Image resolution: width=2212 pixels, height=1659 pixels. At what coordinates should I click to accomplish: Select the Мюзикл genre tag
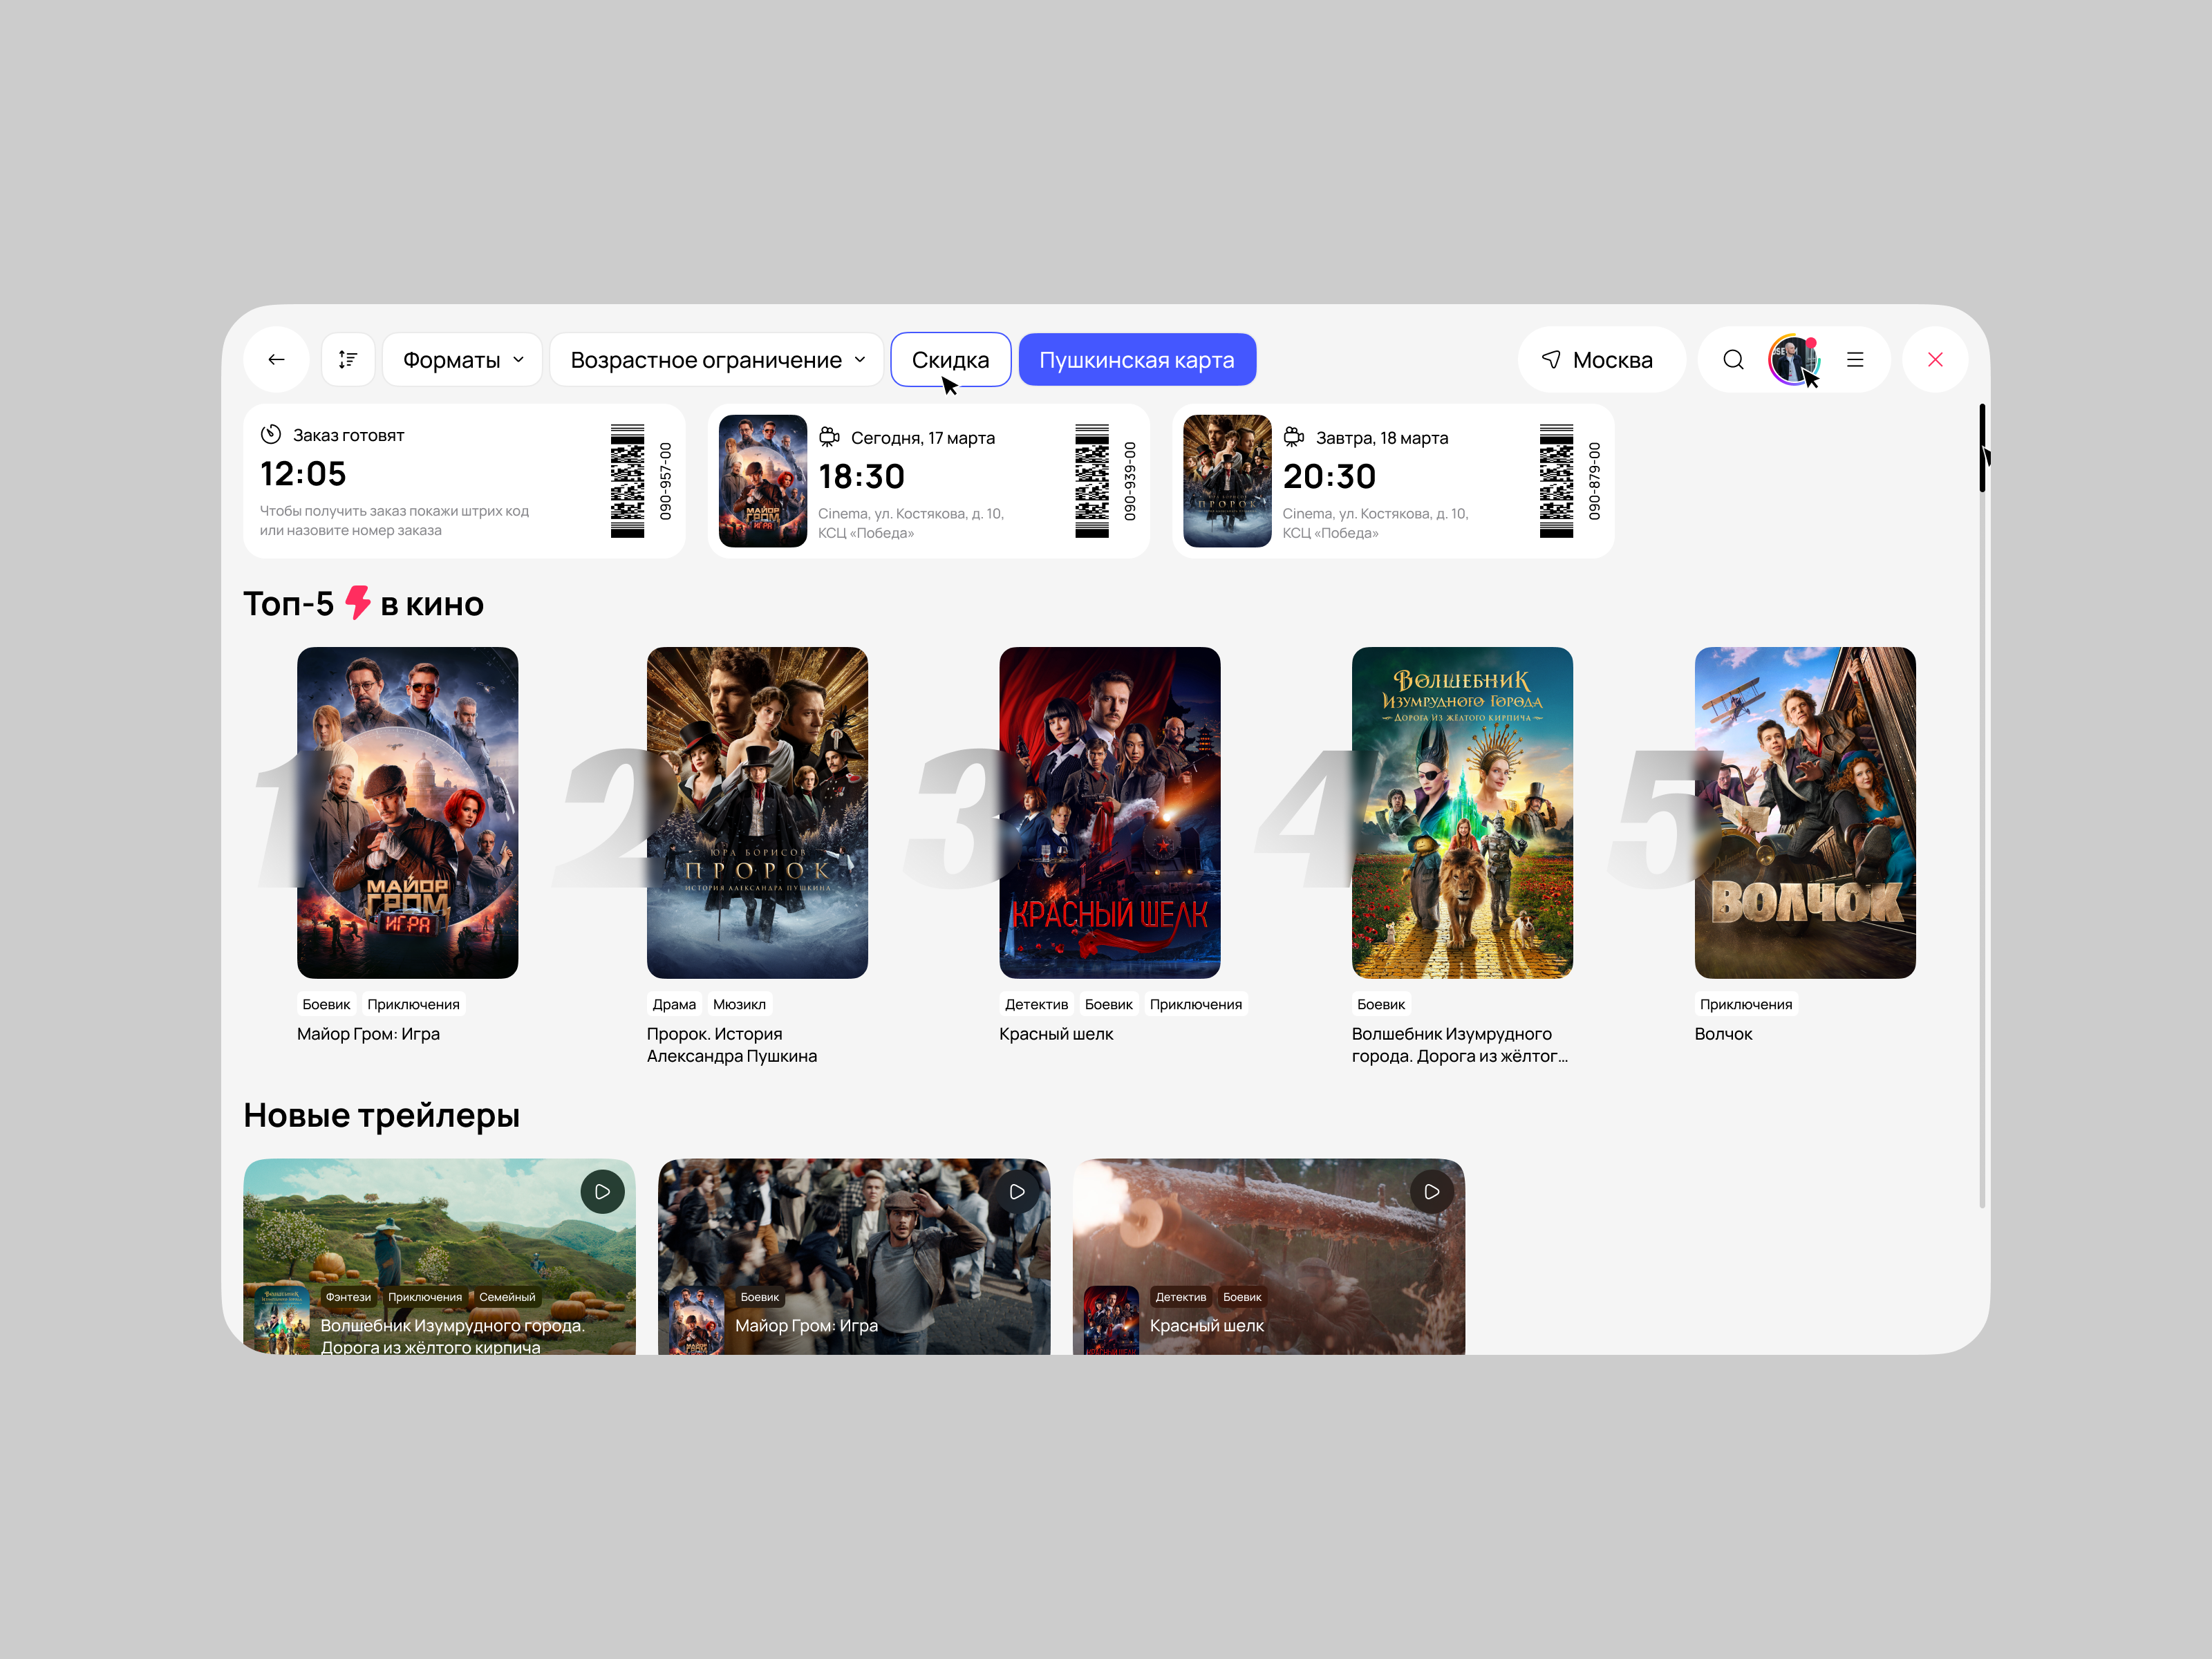tap(739, 1004)
